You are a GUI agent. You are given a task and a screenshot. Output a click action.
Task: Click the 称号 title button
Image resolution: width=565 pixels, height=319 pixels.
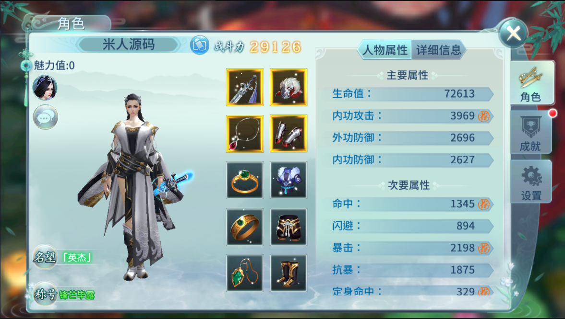[45, 294]
